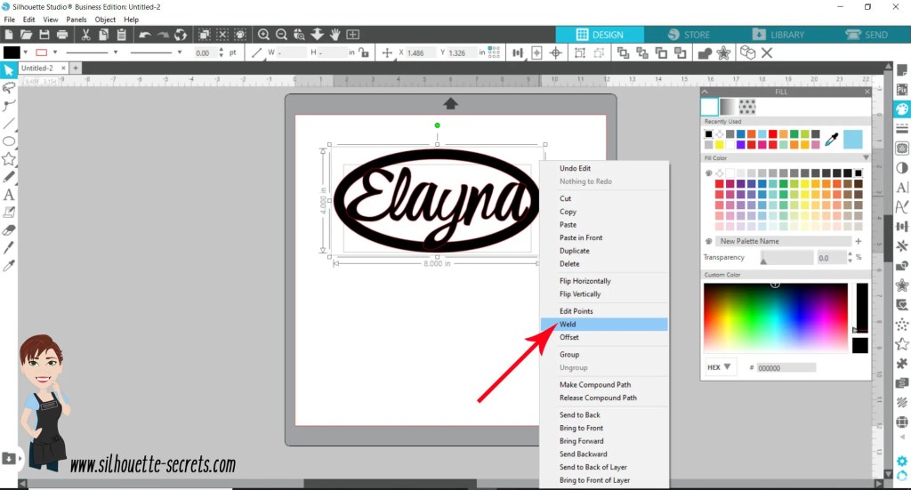Add a new document tab with plus
The height and width of the screenshot is (490, 911).
[x=76, y=68]
